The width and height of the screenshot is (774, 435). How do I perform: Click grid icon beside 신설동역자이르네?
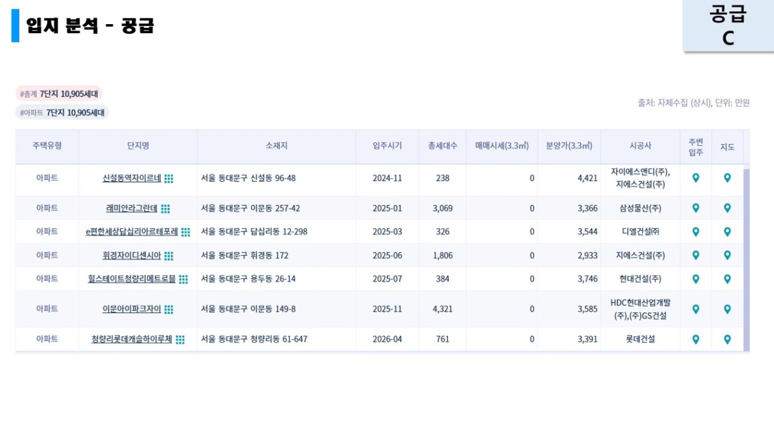pyautogui.click(x=169, y=179)
